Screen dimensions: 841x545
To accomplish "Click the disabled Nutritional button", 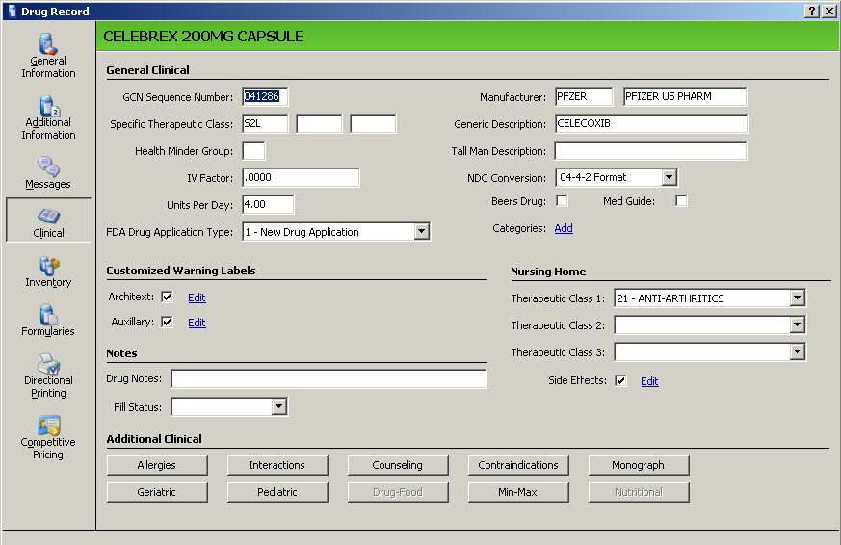I will click(639, 492).
